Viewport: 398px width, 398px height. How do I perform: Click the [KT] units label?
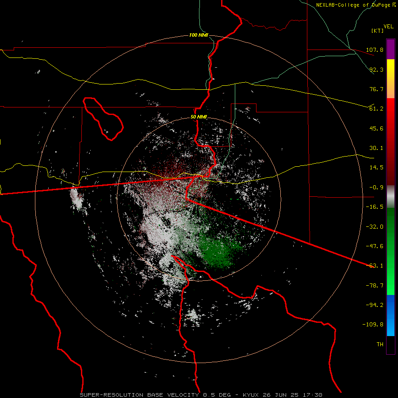click(x=378, y=31)
